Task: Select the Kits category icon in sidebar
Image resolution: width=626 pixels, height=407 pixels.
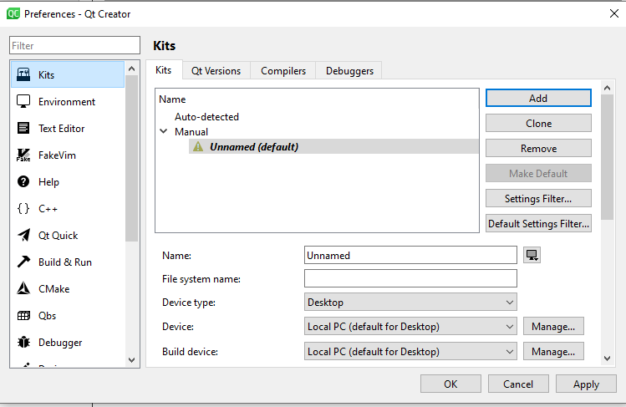Action: click(x=23, y=75)
